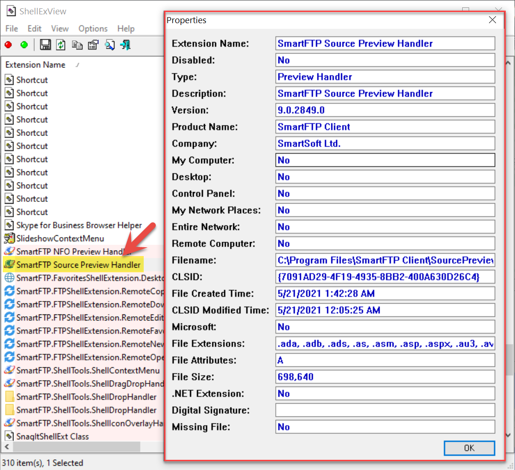Close the Properties dialog with X

pos(492,20)
